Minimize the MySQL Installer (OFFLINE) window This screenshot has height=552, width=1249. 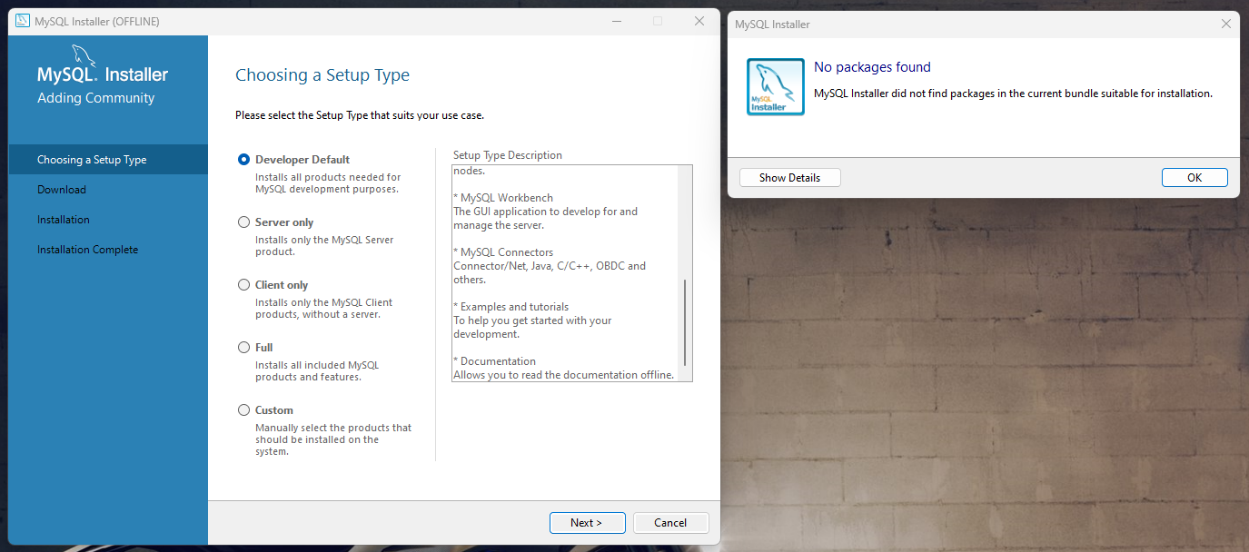(616, 21)
